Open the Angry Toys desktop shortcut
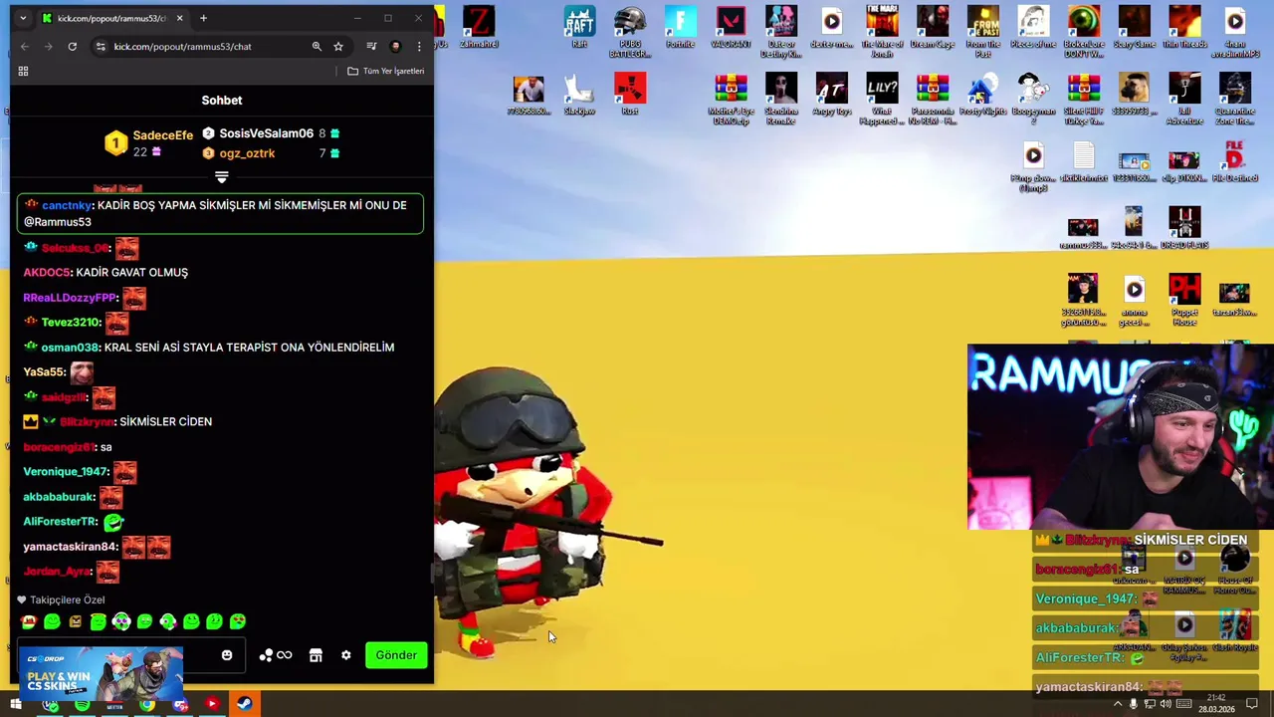The height and width of the screenshot is (717, 1274). [x=832, y=95]
